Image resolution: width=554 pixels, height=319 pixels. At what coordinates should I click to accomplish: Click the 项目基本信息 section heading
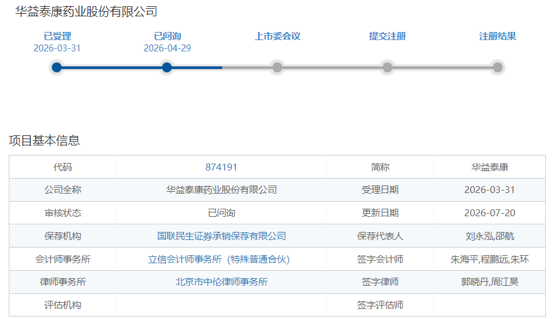point(44,140)
